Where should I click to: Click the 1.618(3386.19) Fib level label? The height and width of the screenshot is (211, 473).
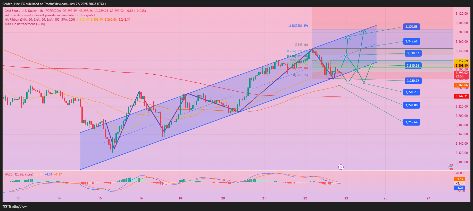pyautogui.click(x=297, y=26)
